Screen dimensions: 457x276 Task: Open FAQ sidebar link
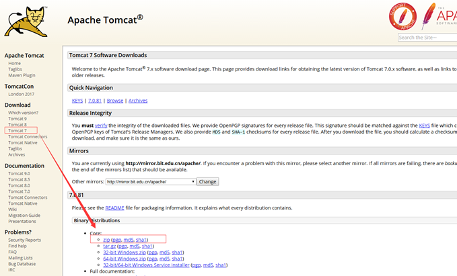(12, 252)
